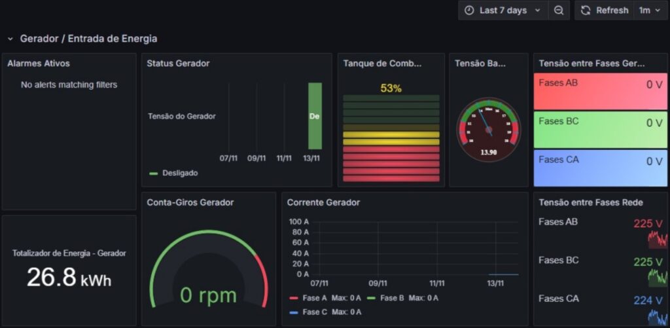Select the green Fases BC generator tile
This screenshot has height=328, width=670.
point(600,129)
